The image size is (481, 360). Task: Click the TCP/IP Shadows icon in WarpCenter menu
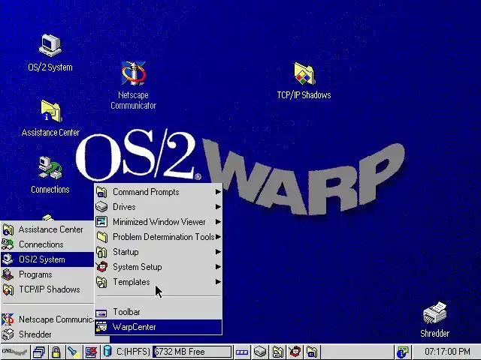point(8,289)
